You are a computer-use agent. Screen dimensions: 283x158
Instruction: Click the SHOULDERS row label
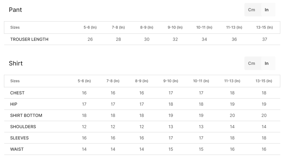point(23,127)
